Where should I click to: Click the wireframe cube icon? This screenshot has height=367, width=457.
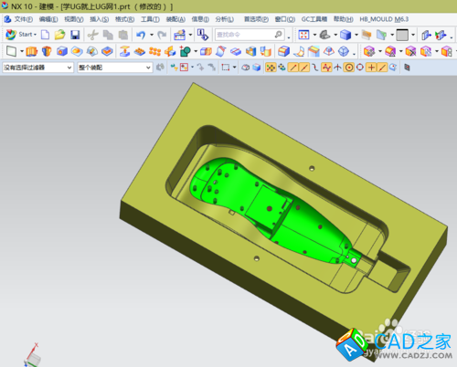(x=344, y=51)
